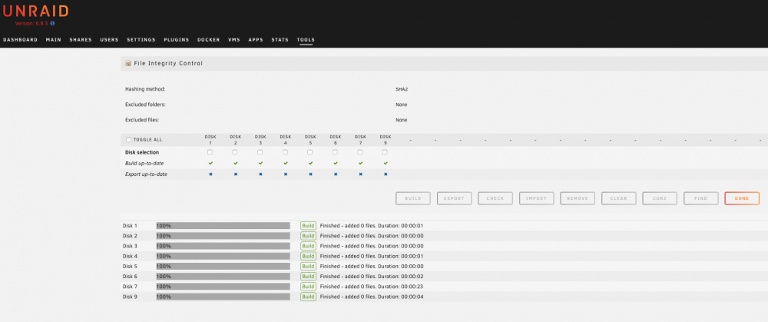The width and height of the screenshot is (768, 322).
Task: Click Disk 3 build up-to-date checkmark
Action: 260,163
